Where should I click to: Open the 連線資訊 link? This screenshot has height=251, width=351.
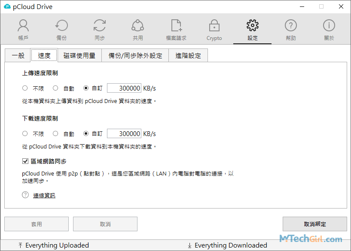(x=44, y=196)
